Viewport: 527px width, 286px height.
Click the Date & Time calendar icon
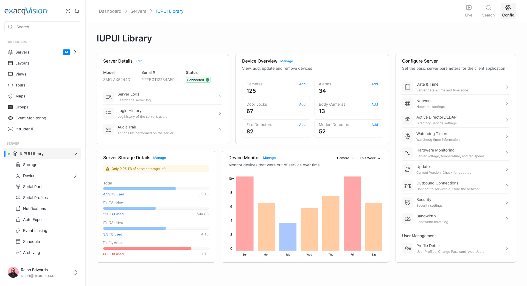408,87
